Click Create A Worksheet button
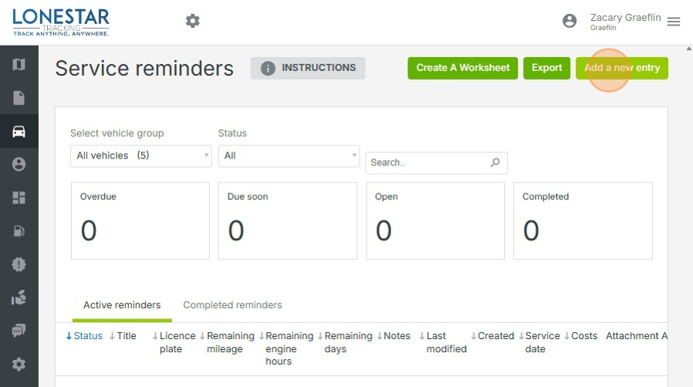 [x=462, y=68]
